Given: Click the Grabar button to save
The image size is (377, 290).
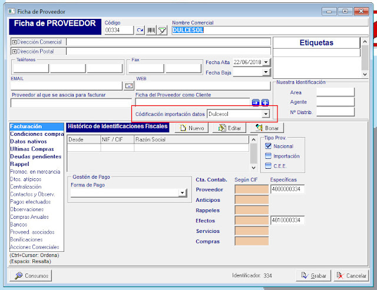Looking at the screenshot, I should [x=313, y=275].
